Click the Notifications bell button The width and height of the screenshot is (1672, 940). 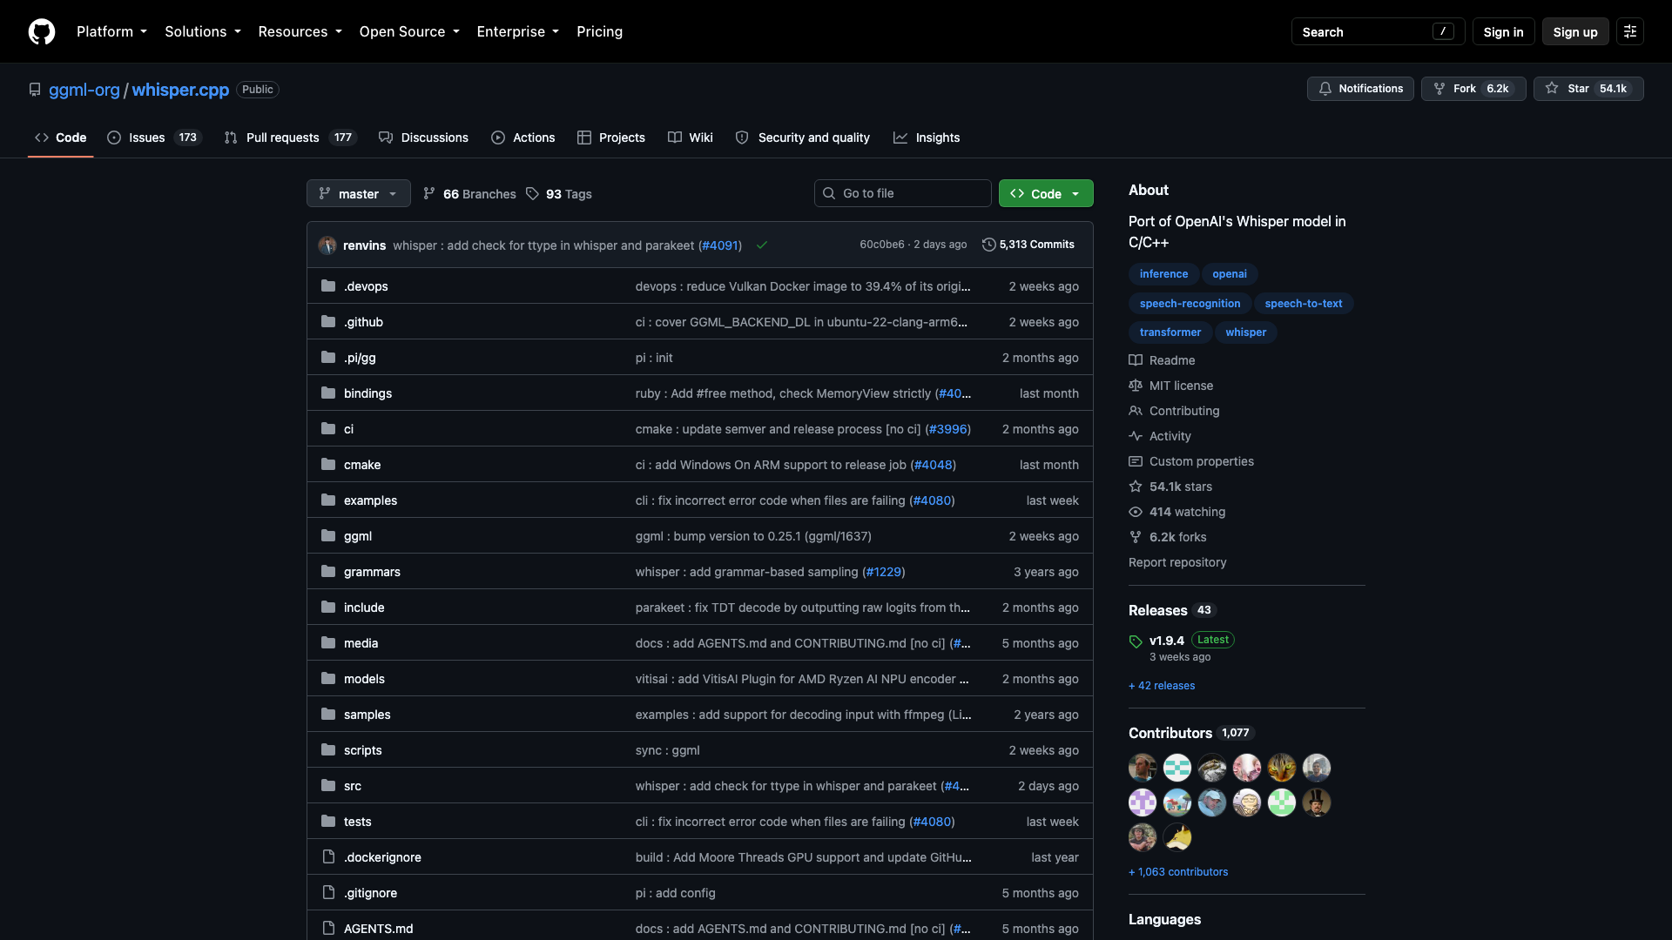click(x=1360, y=89)
